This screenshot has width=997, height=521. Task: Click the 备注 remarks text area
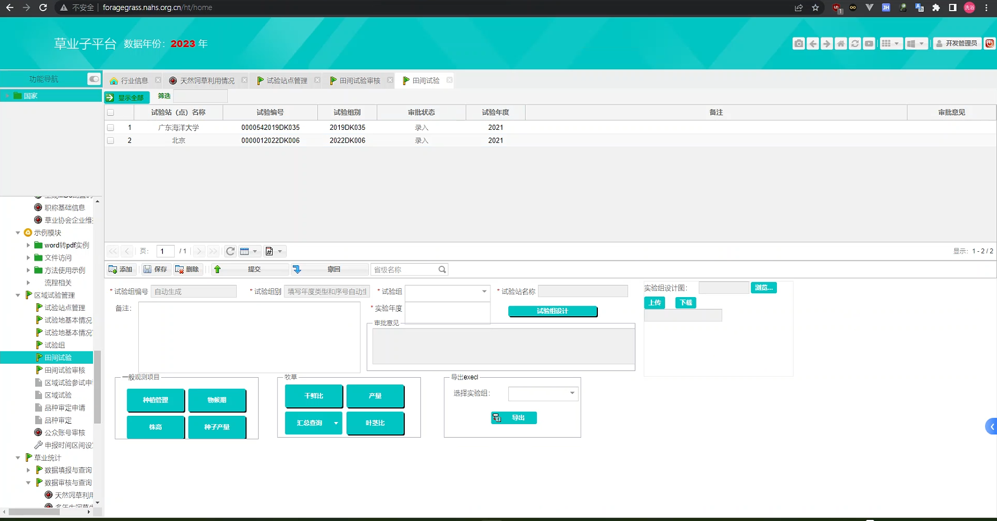point(249,337)
